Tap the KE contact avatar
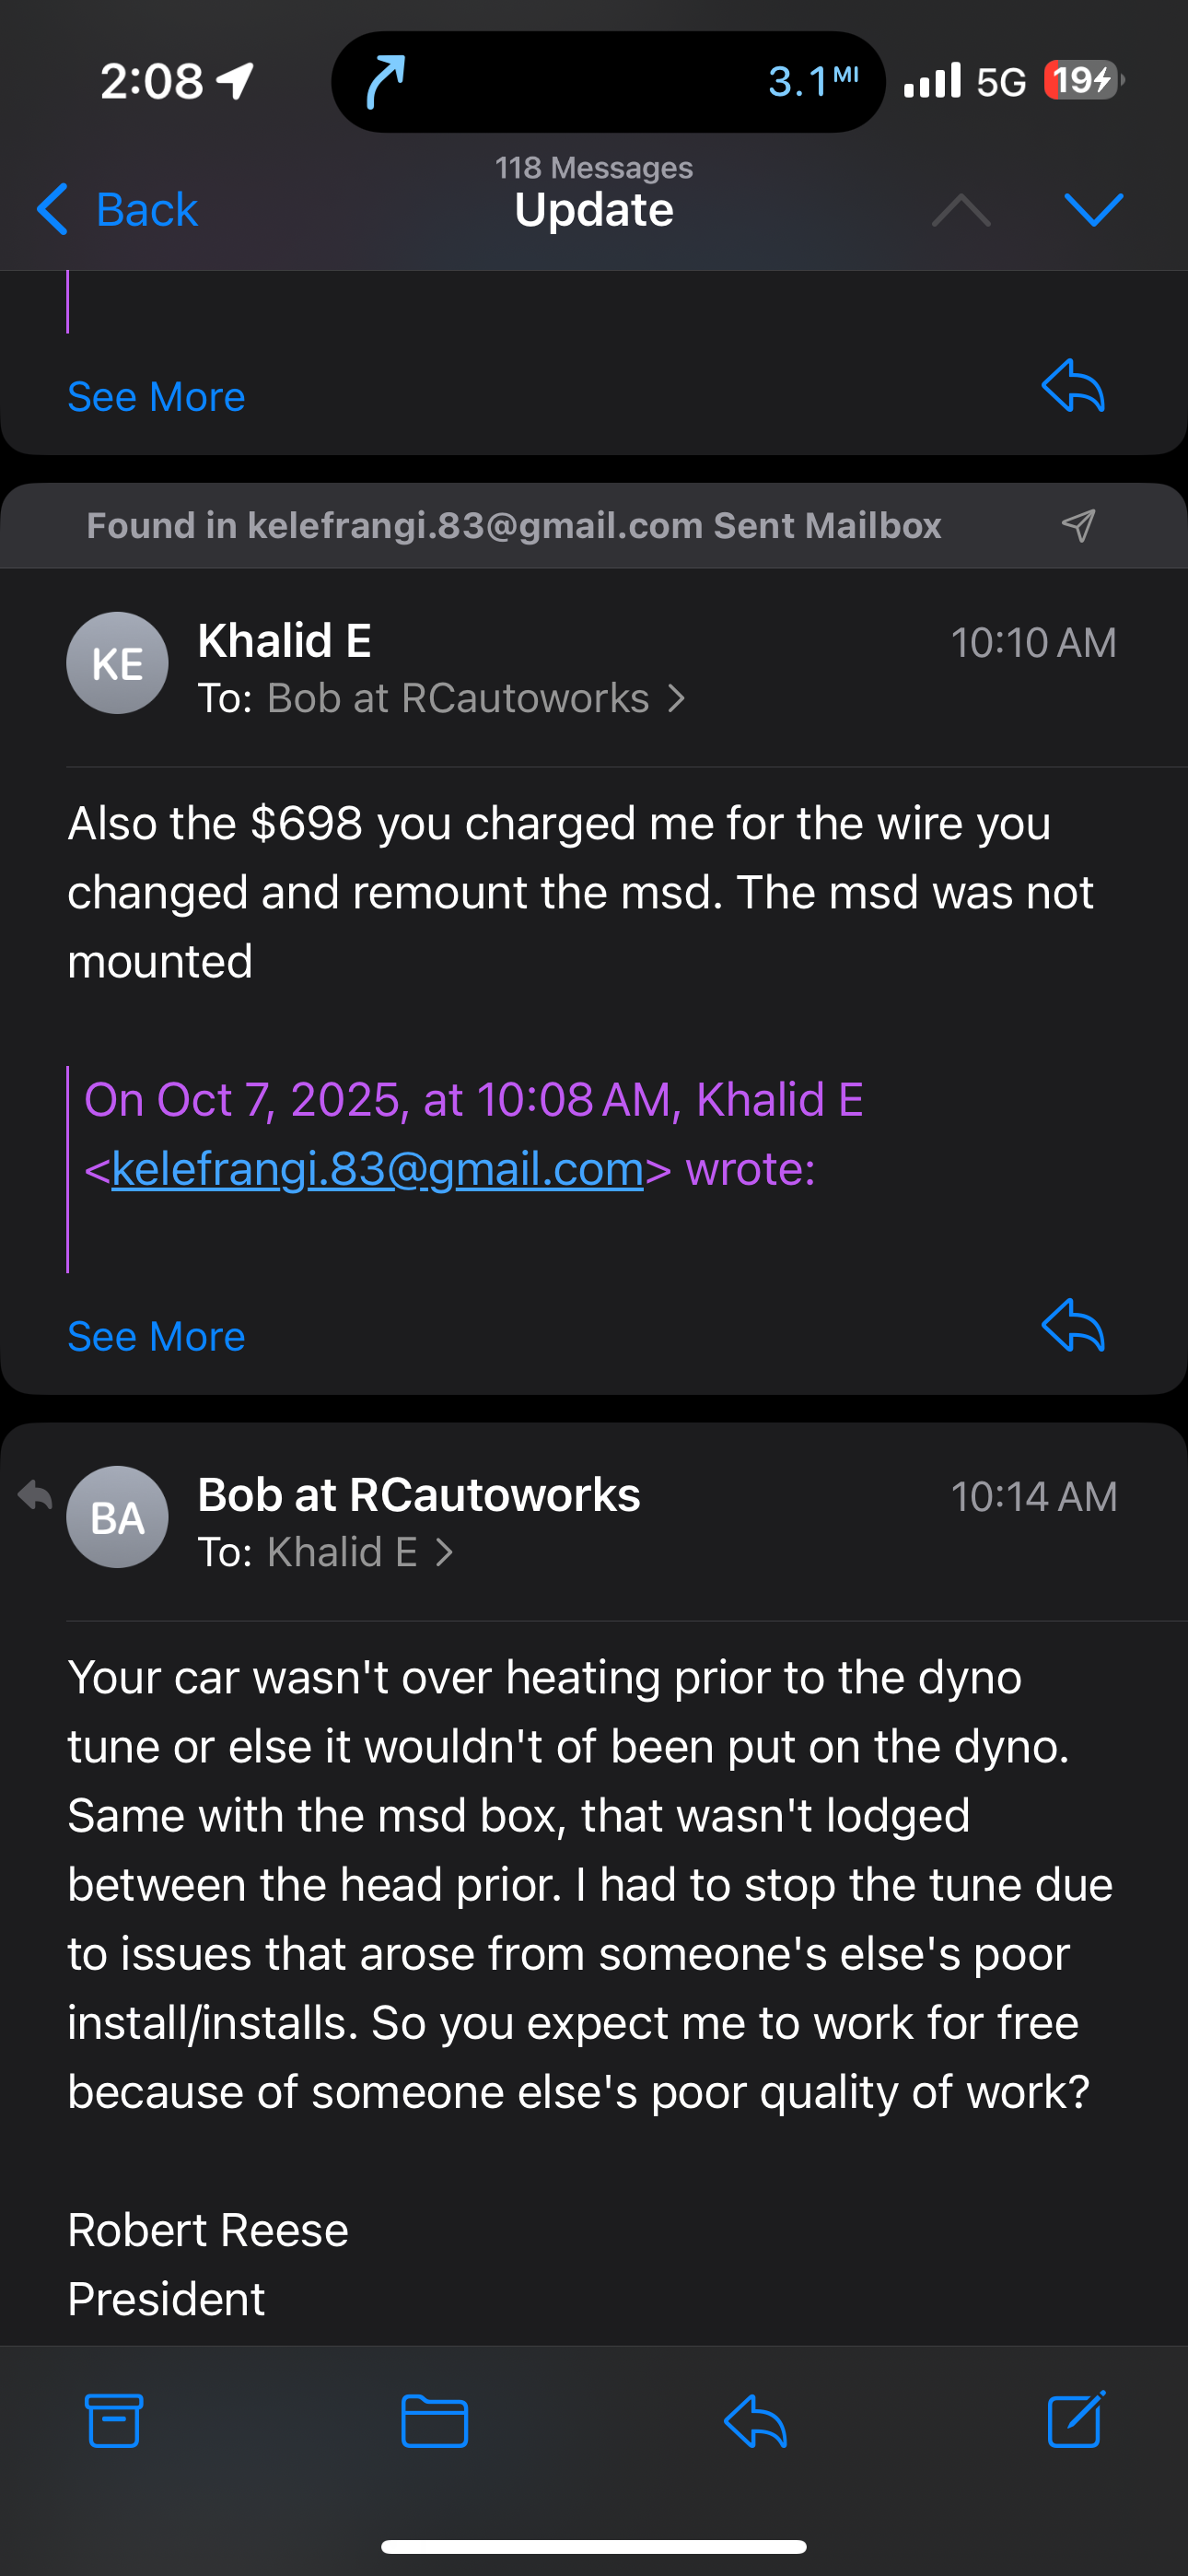The height and width of the screenshot is (2576, 1188). pyautogui.click(x=117, y=663)
